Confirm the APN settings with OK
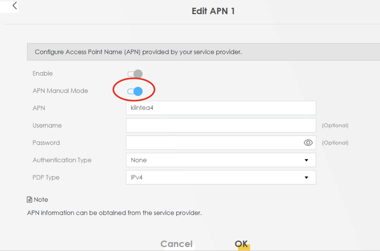Image resolution: width=380 pixels, height=251 pixels. coord(241,244)
